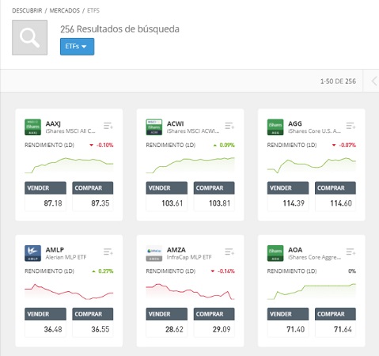This screenshot has width=379, height=356.
Task: Click VENDER button for AMZA
Action: coord(167,314)
